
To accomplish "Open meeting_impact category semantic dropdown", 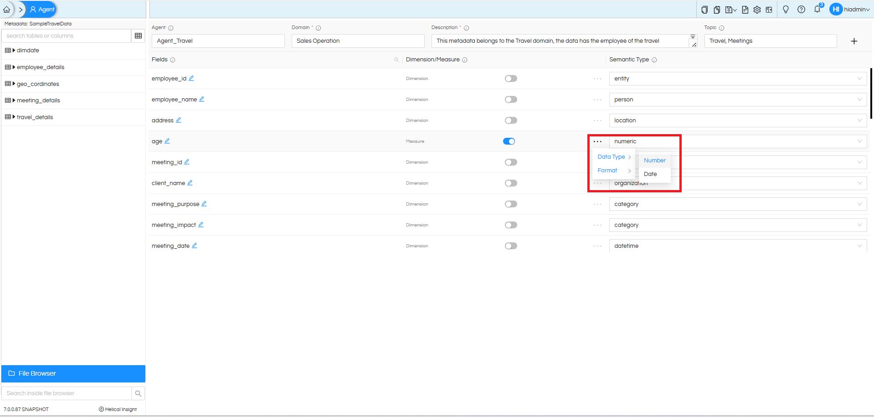I will (x=738, y=225).
